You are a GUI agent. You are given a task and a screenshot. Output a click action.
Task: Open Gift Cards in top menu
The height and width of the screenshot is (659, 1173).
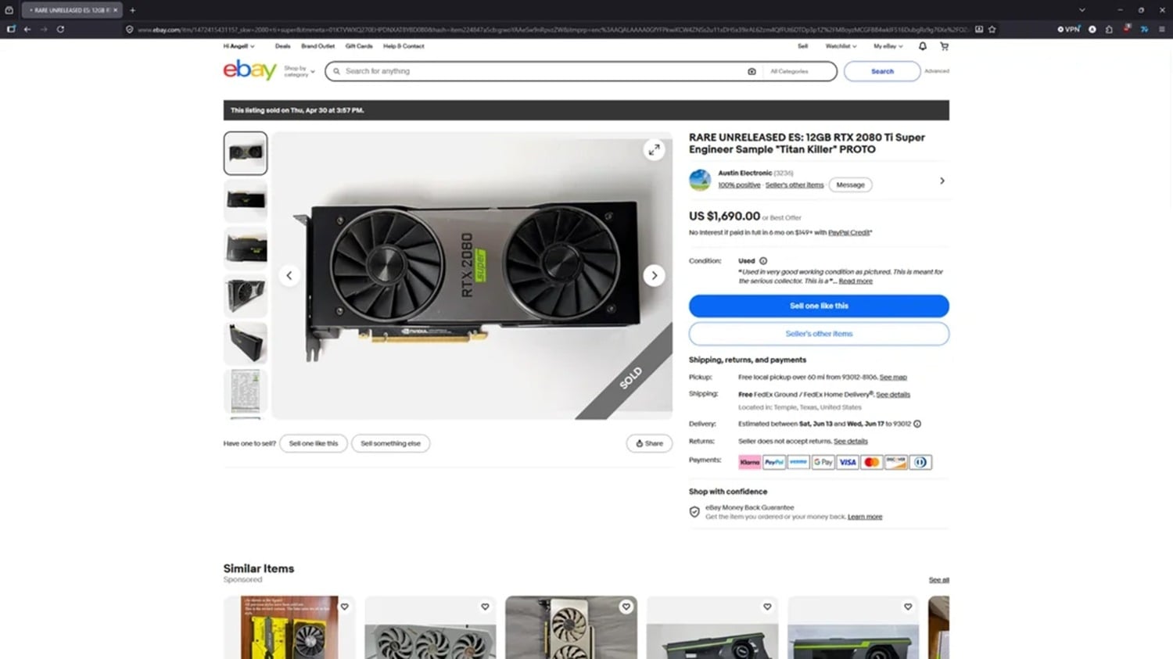coord(359,46)
